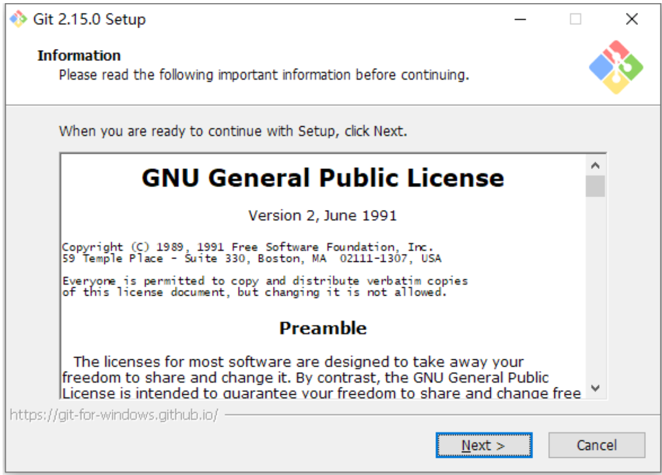Click the 'Everyone is permitted to copy' paragraph

(x=265, y=287)
